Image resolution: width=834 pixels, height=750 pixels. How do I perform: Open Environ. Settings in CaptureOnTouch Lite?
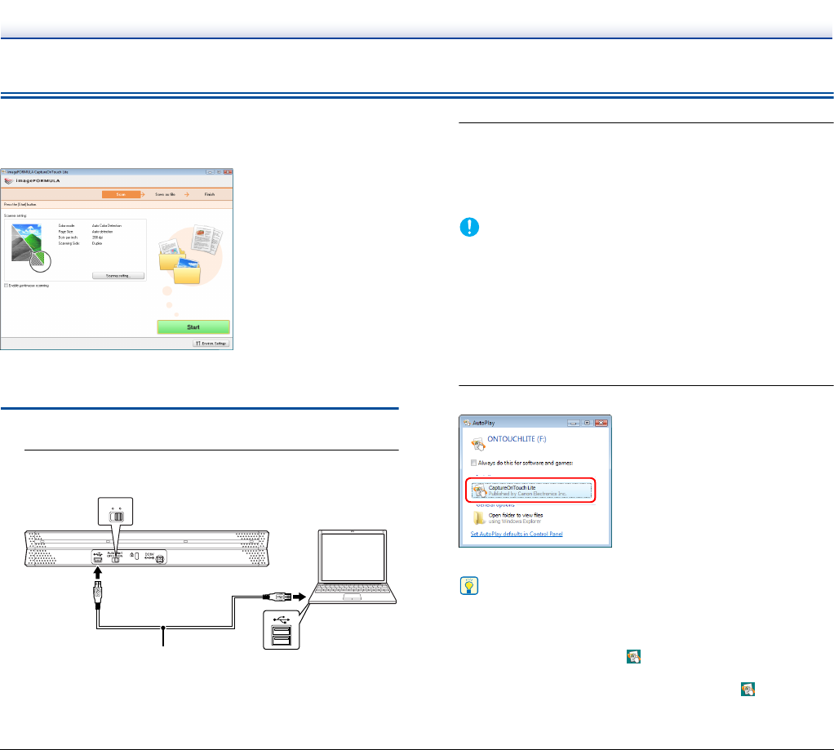pos(211,344)
